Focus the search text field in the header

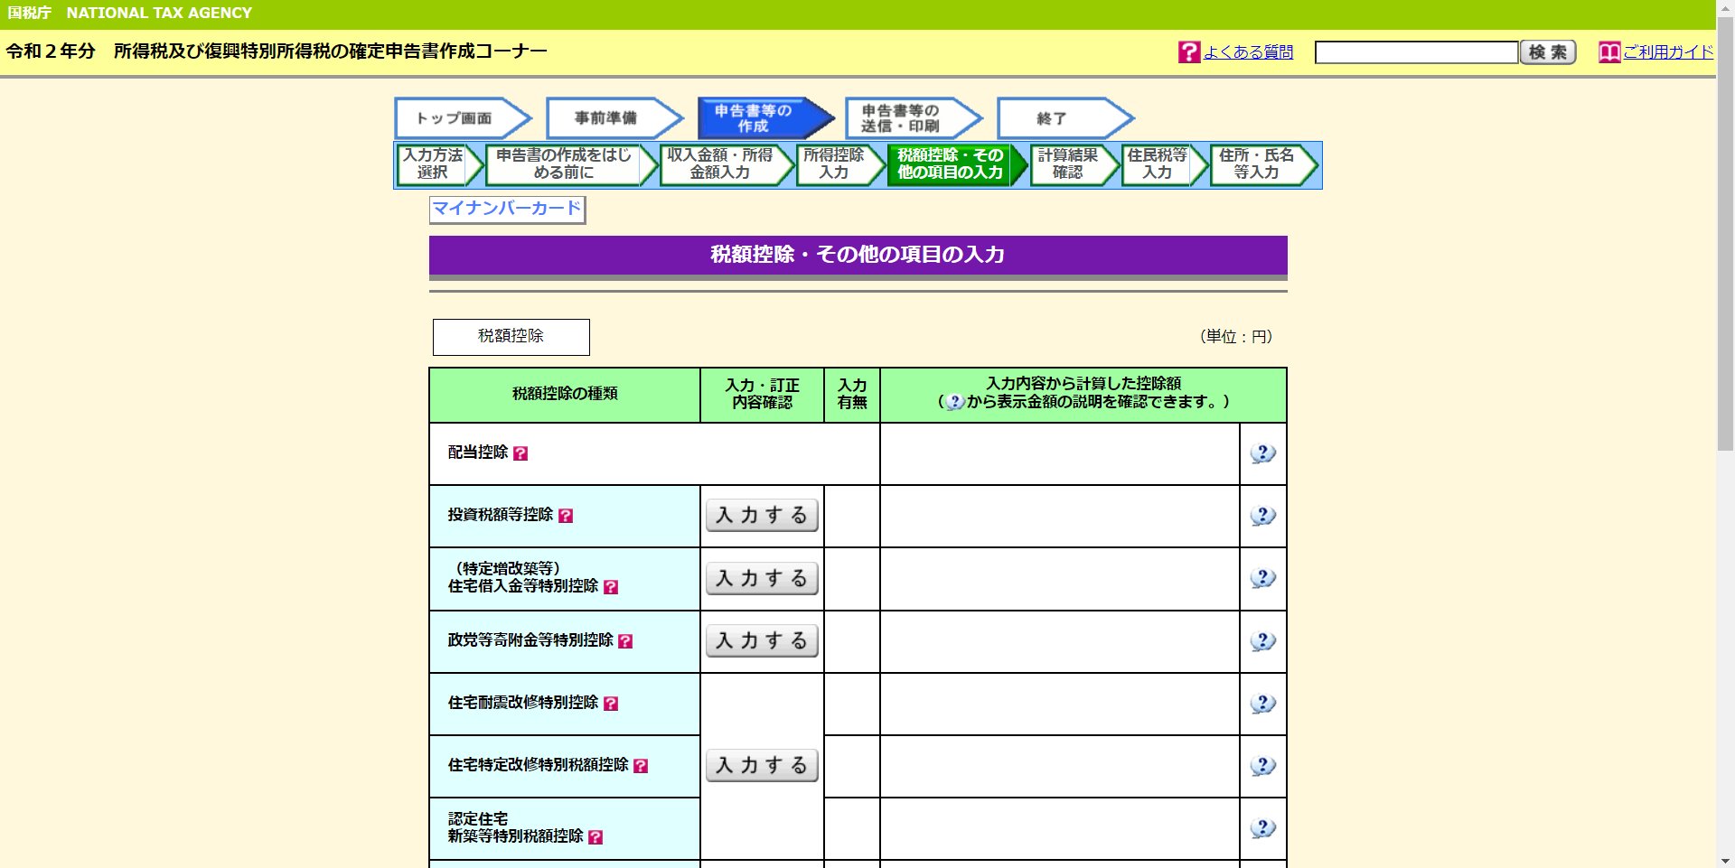pyautogui.click(x=1416, y=52)
